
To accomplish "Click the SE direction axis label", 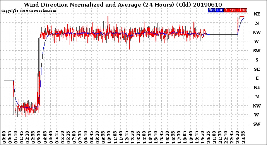I will coord(257,69).
